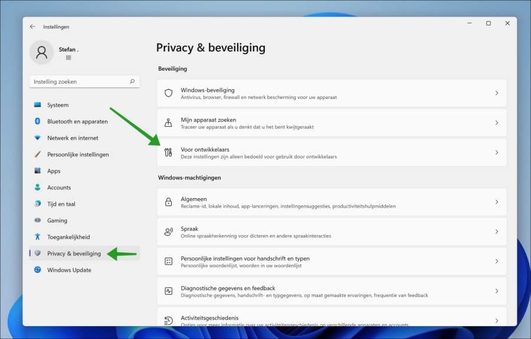Click the Instelling zoeken search field
The image size is (531, 339).
(x=84, y=81)
